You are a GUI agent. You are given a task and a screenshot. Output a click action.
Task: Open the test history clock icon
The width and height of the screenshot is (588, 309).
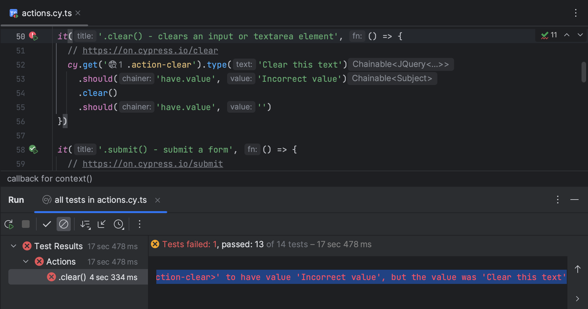(x=119, y=224)
